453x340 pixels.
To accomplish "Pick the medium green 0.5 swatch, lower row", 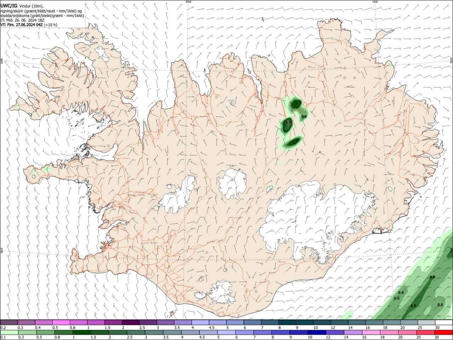I will (x=45, y=332).
